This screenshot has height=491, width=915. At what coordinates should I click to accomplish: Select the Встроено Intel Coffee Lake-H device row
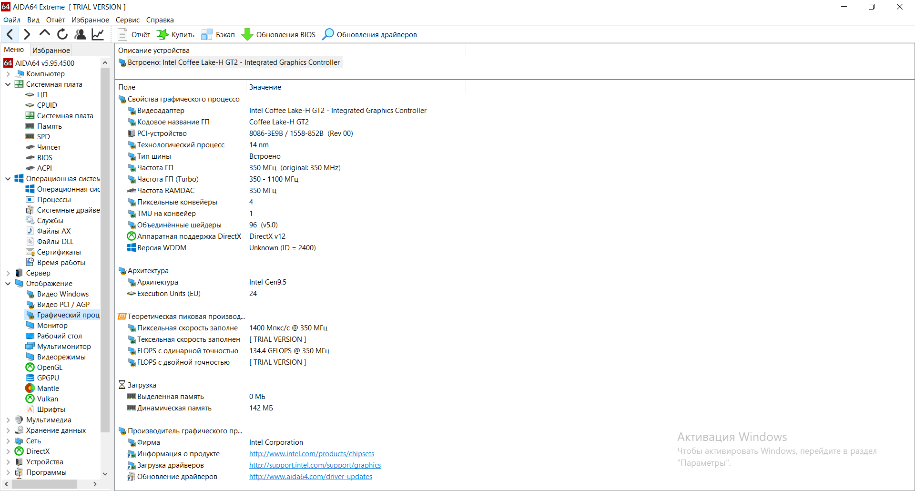tap(229, 62)
